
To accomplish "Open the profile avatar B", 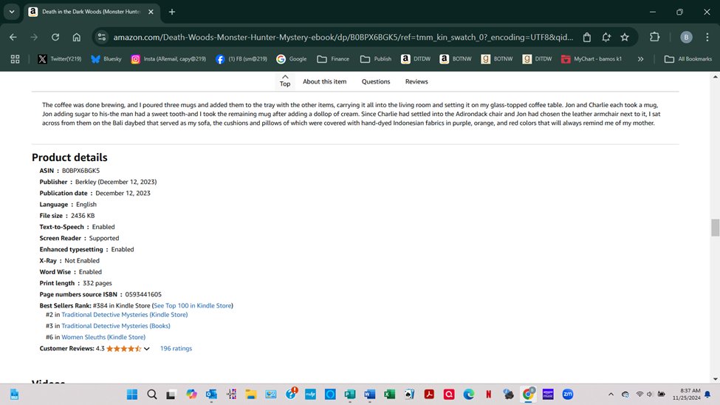I will 686,37.
